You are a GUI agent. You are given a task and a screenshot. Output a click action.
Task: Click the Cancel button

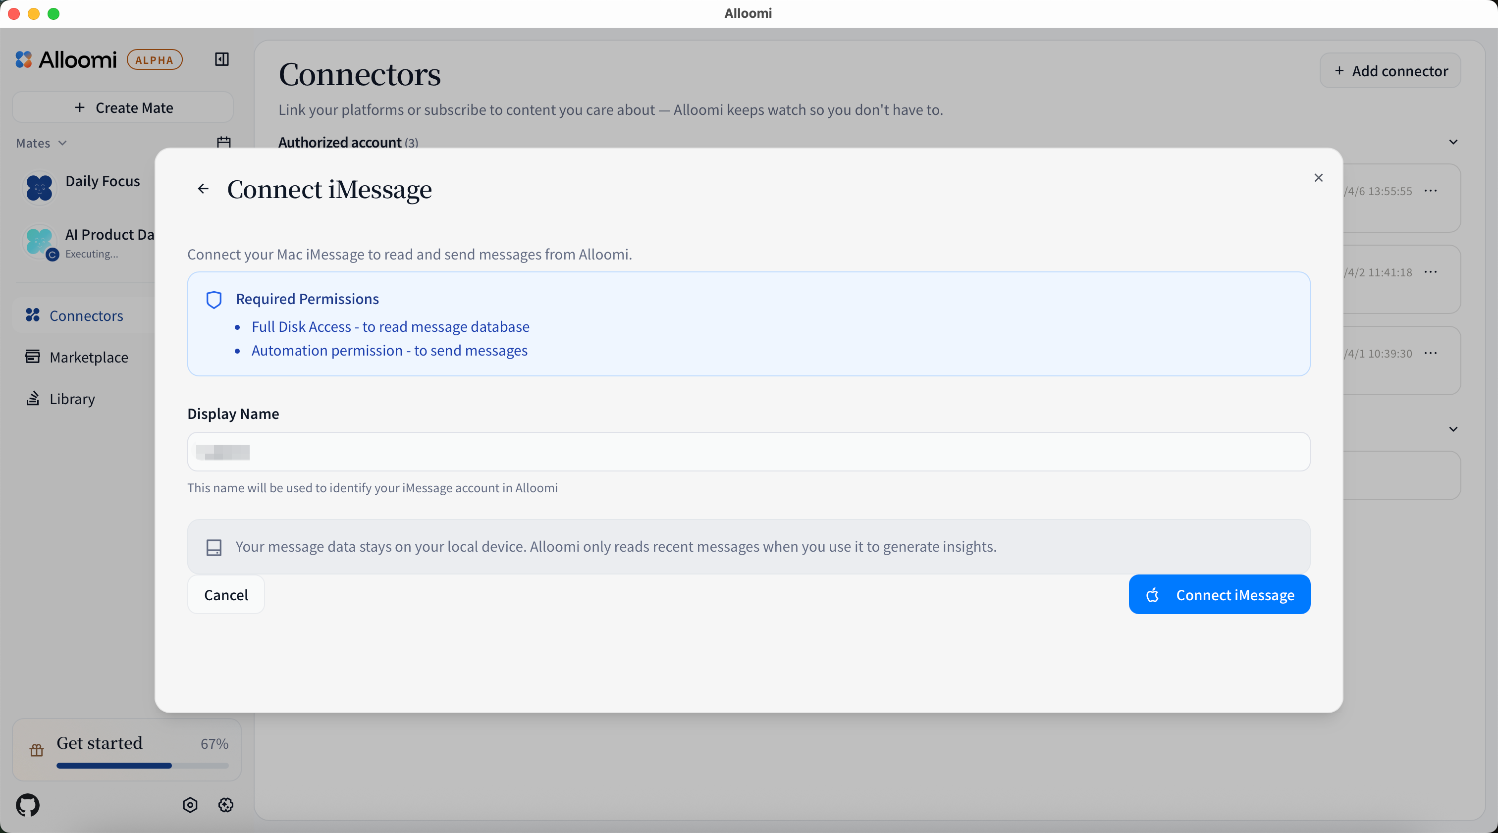225,595
